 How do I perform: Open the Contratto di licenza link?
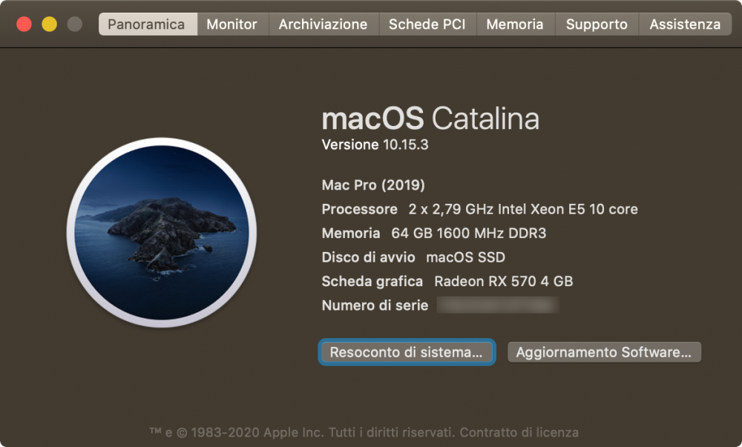pos(519,432)
